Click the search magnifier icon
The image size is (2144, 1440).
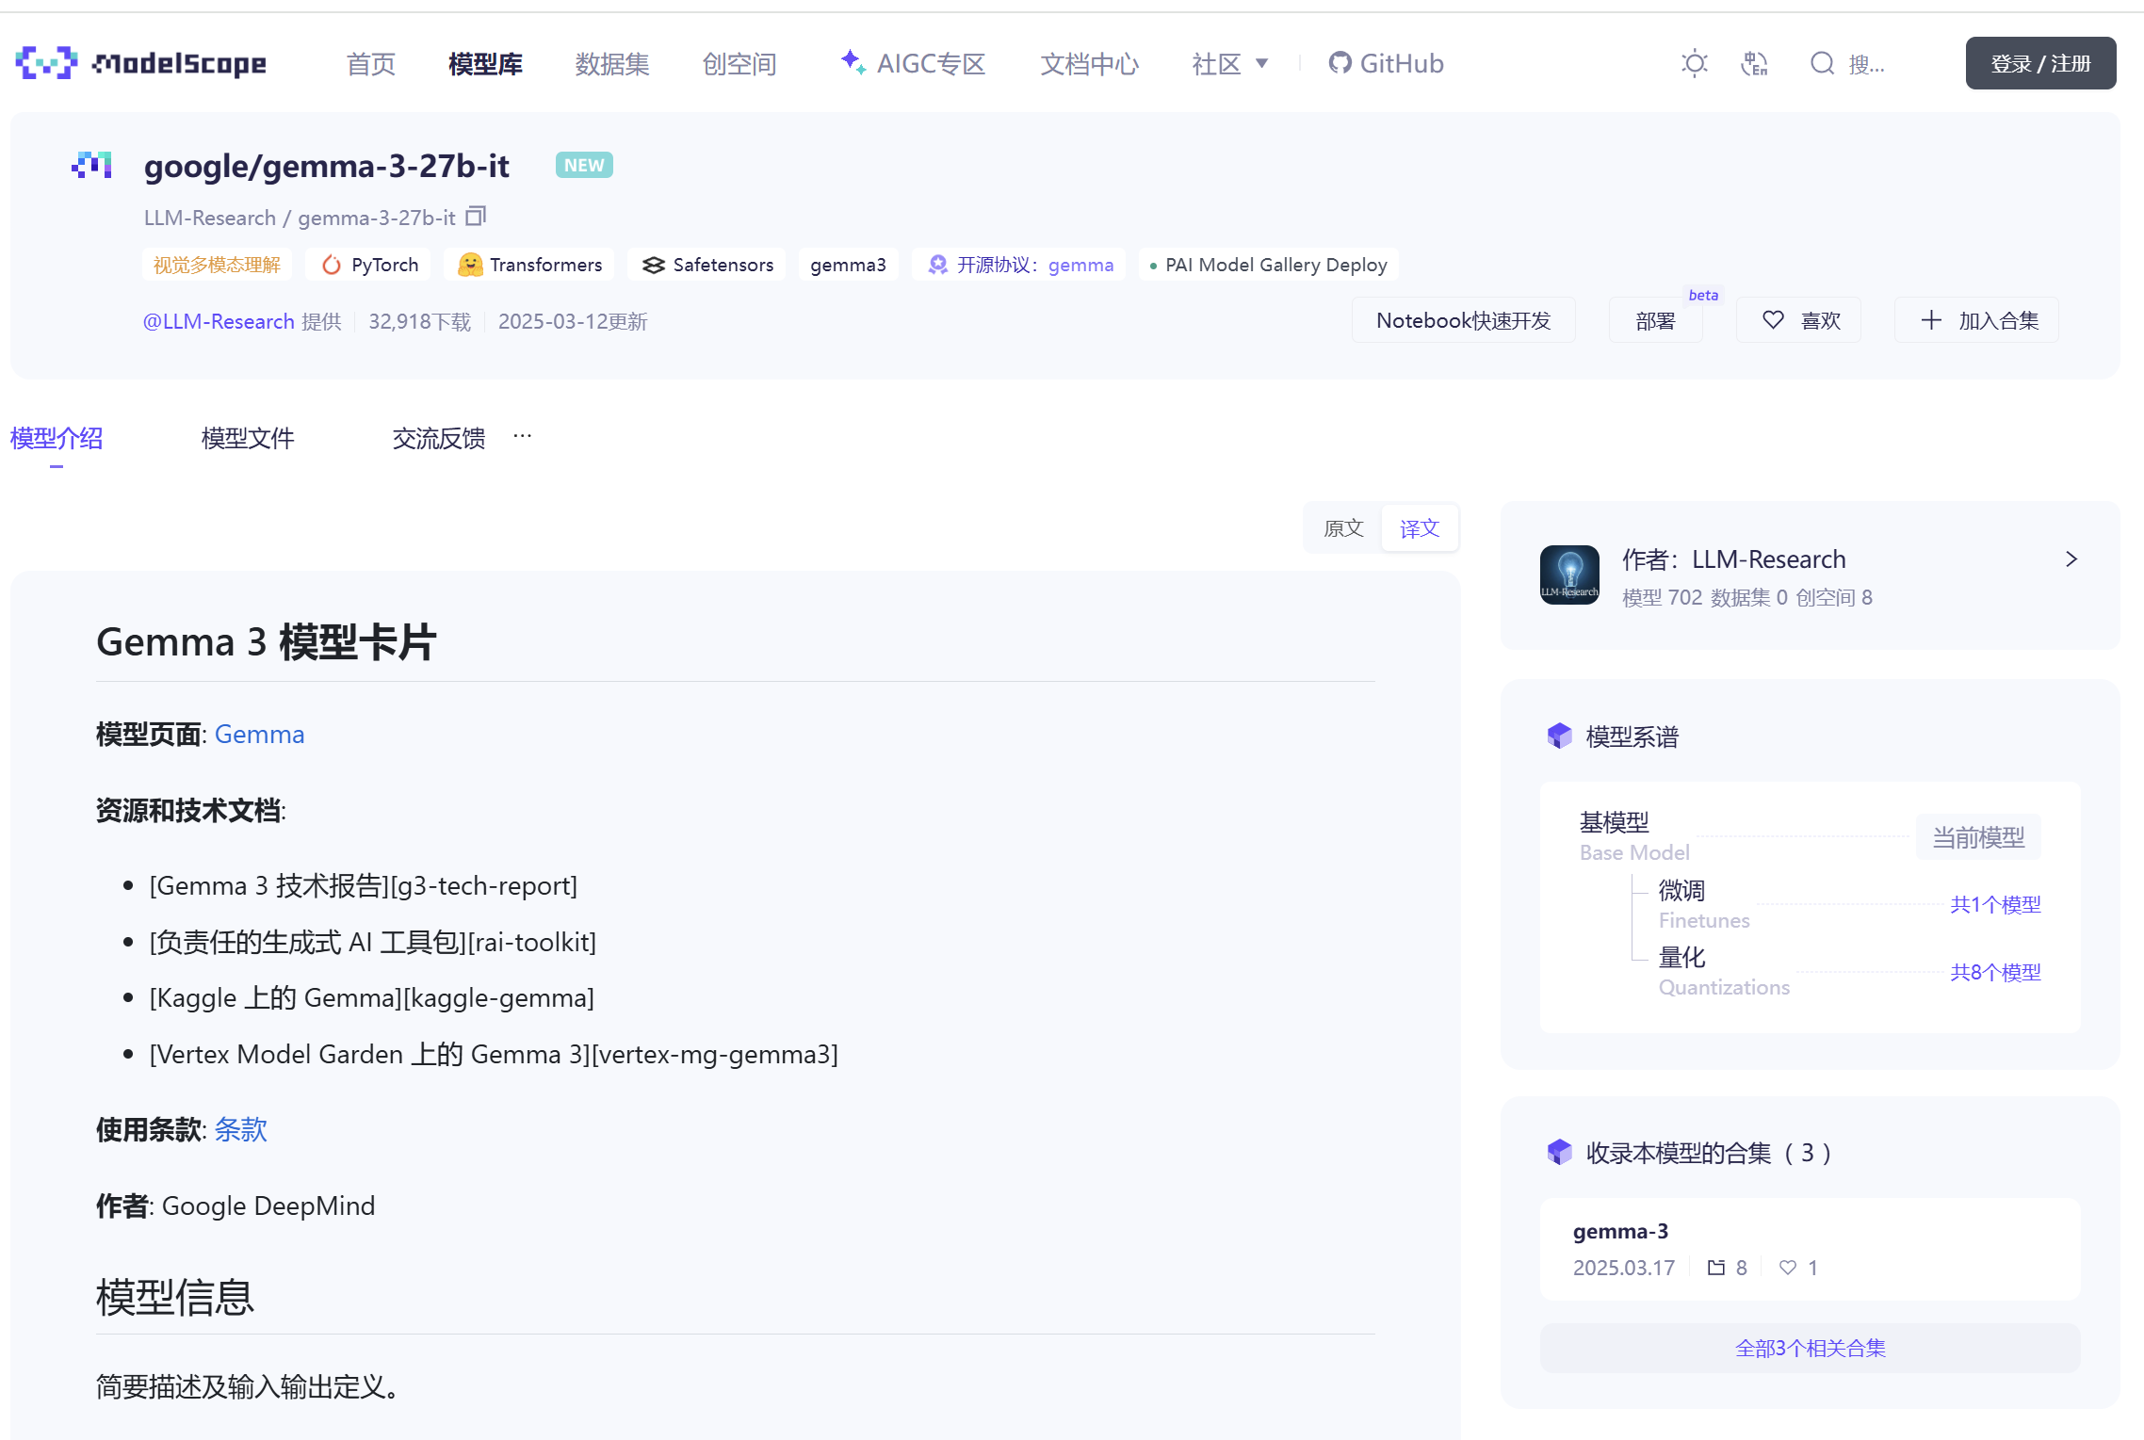(x=1822, y=63)
